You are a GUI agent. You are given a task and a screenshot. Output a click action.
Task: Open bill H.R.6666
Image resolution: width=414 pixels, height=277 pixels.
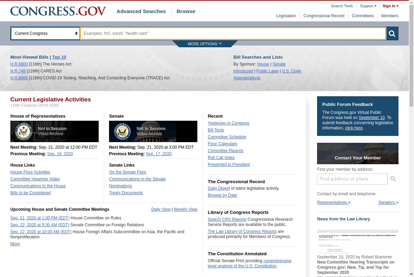click(19, 78)
